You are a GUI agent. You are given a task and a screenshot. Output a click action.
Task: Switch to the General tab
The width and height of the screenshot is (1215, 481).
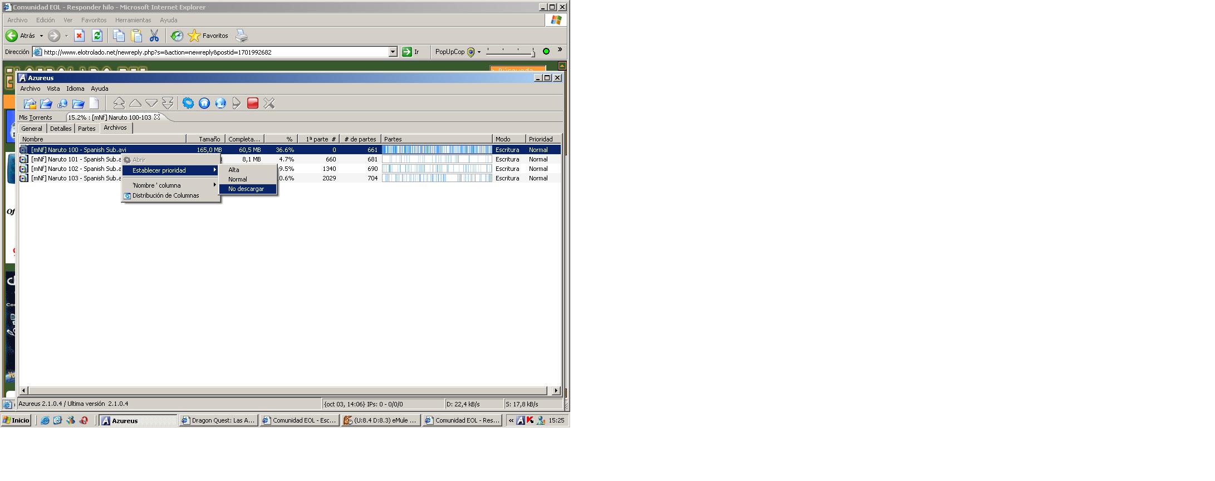[32, 129]
